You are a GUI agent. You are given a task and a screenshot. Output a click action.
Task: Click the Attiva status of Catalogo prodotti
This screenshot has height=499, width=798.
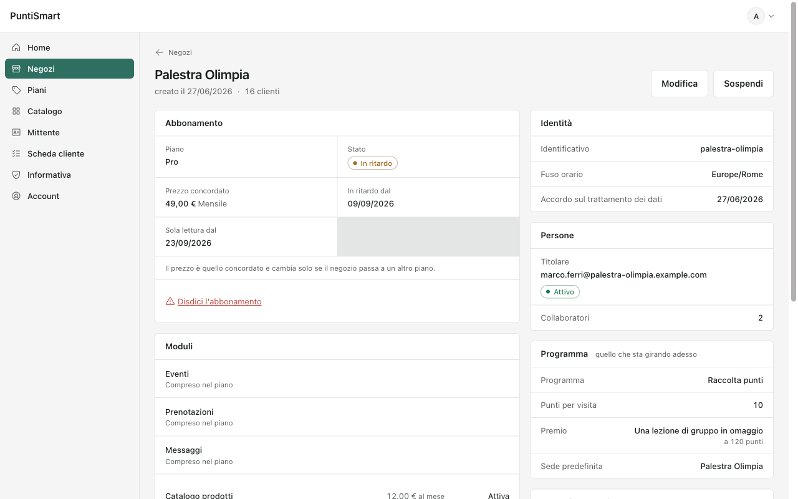[499, 496]
